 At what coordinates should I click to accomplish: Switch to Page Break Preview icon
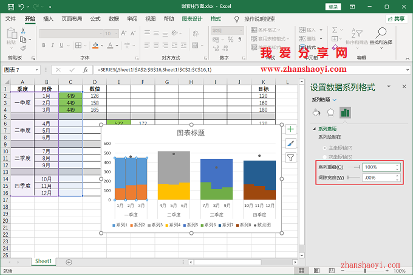(x=332, y=271)
